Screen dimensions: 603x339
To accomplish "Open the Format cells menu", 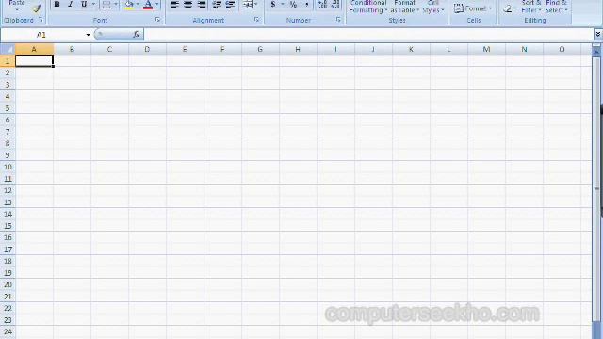I will coord(473,8).
